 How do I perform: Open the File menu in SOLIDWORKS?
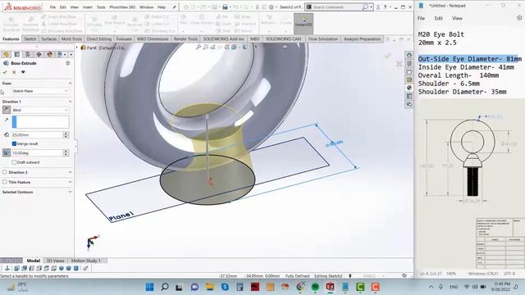pos(52,7)
